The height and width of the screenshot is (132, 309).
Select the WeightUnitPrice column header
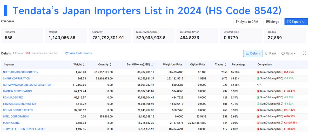(x=173, y=64)
